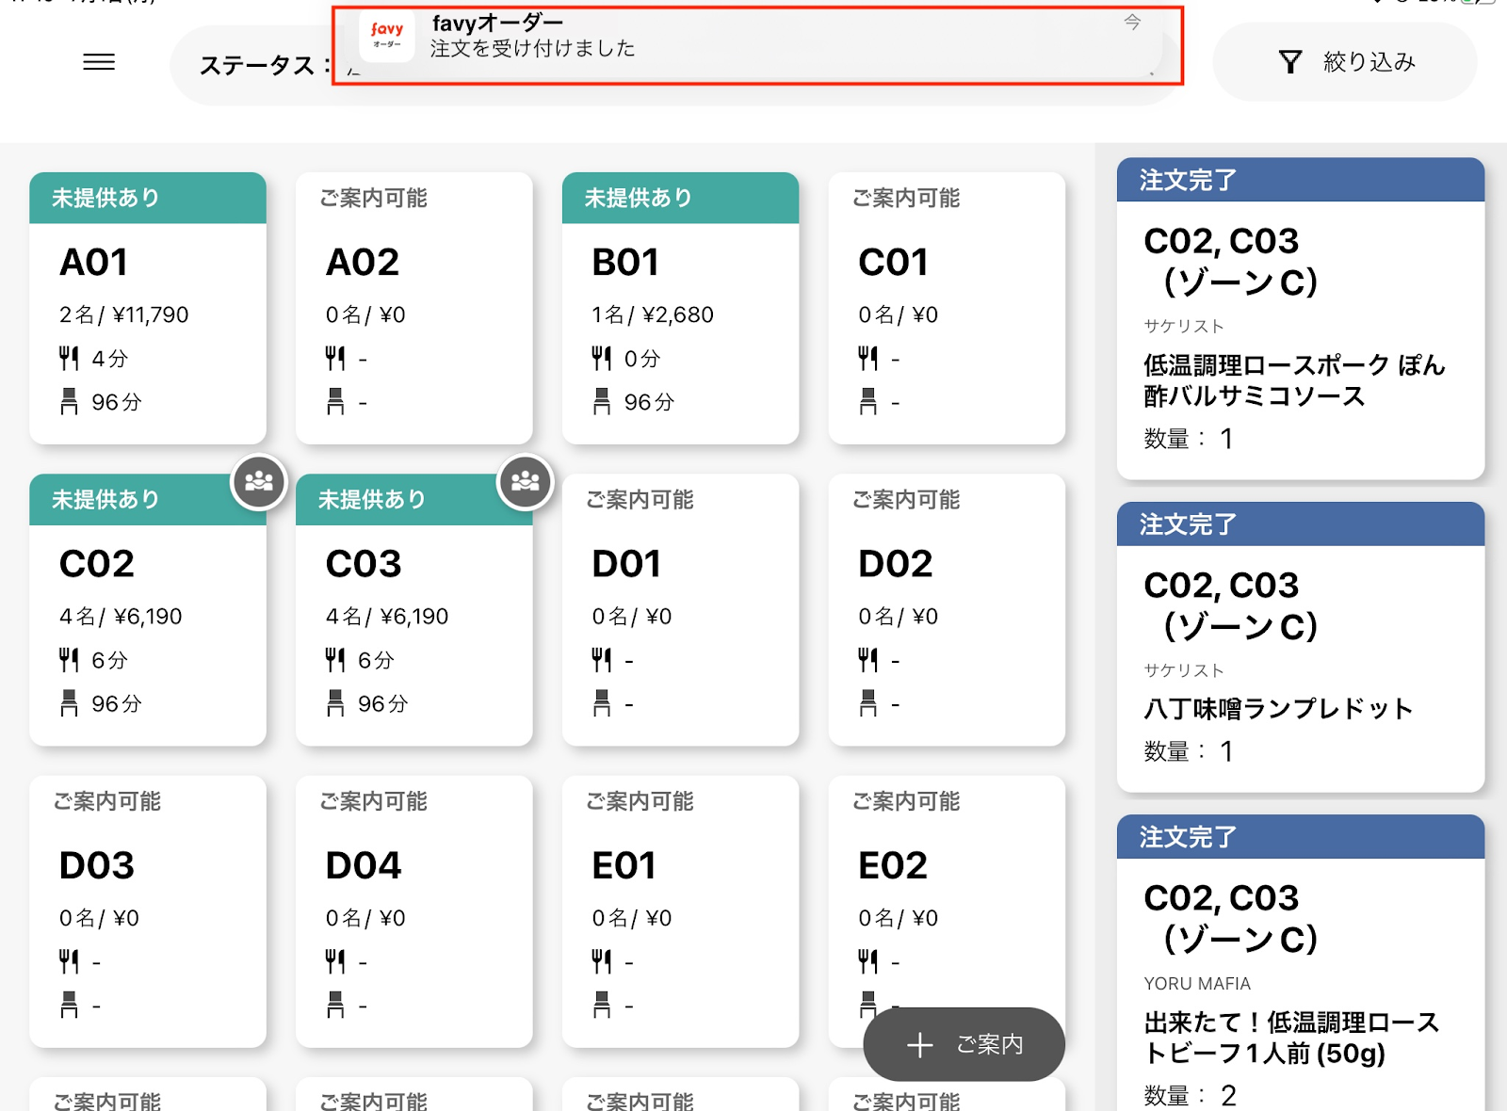Click the YORU MAFIA category label
Screen dimensions: 1507x1111
coord(1197,983)
